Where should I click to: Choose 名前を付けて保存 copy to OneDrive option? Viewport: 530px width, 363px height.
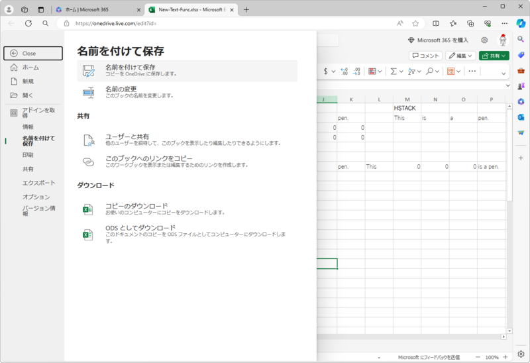click(x=187, y=71)
